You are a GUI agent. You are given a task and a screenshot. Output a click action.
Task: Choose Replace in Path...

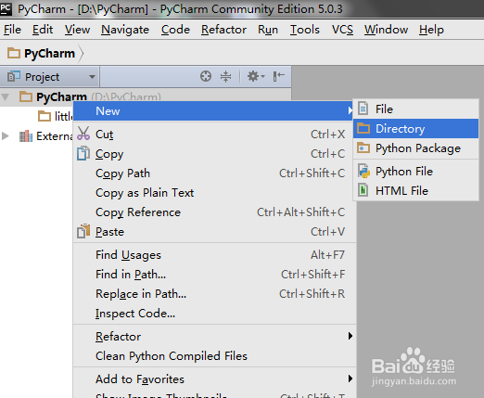[214, 294]
